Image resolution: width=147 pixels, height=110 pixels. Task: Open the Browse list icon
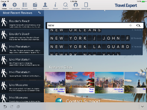25,6
